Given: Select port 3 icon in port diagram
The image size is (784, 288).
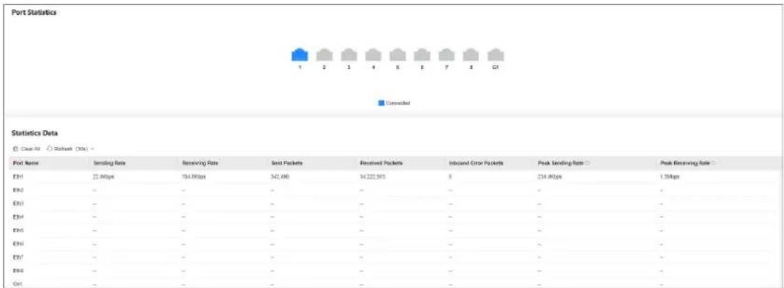Looking at the screenshot, I should (x=349, y=55).
